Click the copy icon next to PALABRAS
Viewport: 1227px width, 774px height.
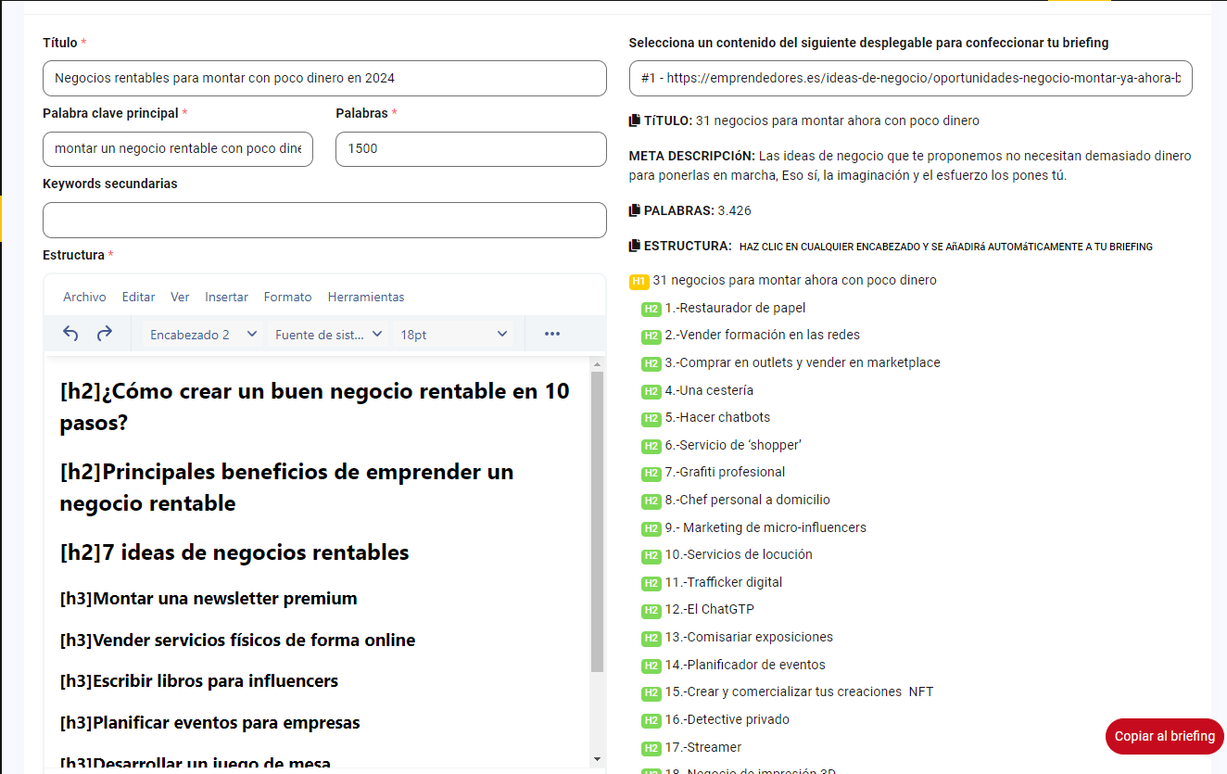pyautogui.click(x=634, y=210)
